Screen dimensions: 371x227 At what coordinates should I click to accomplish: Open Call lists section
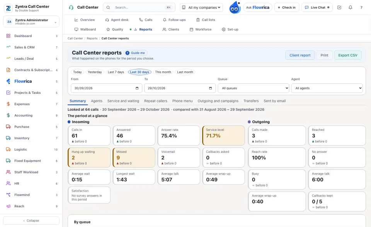click(x=206, y=20)
